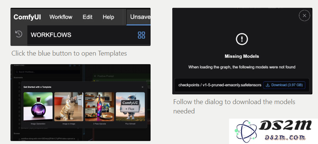Open the Help menu

coord(108,17)
